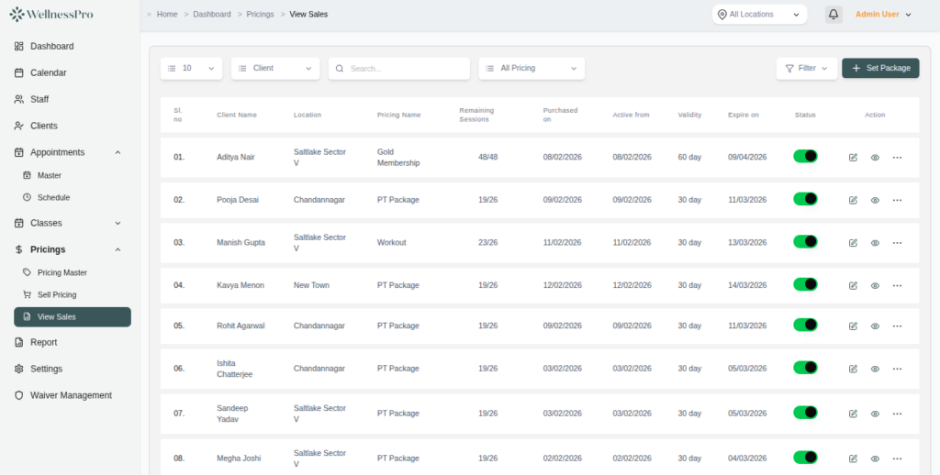Screen dimensions: 940x475
Task: Open three-dot menu for Megha Joshi
Action: click(897, 458)
